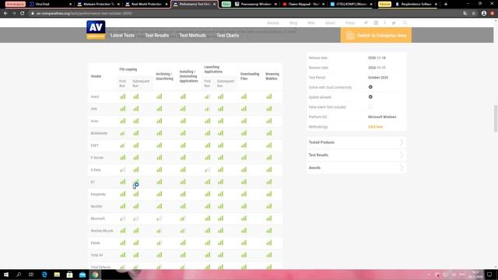Viewport: 498px width, 280px height.
Task: Click Update allowed check mark
Action: tap(370, 96)
